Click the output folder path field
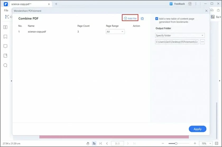The width and height of the screenshot is (222, 147). 177,42
